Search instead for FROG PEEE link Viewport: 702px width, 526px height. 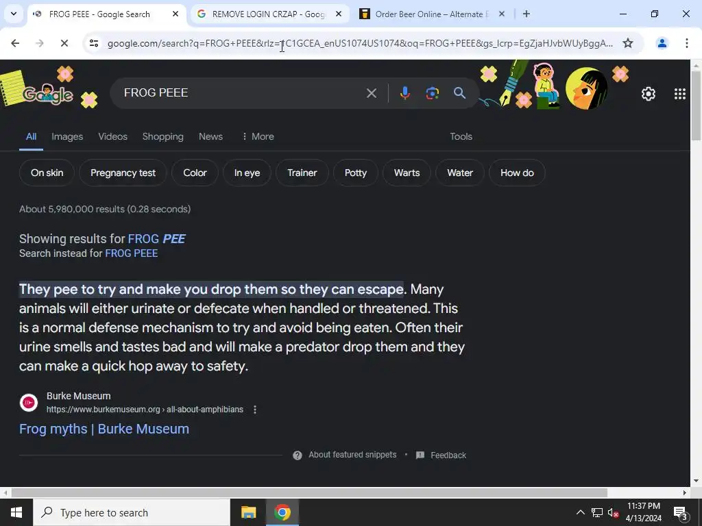coord(131,253)
